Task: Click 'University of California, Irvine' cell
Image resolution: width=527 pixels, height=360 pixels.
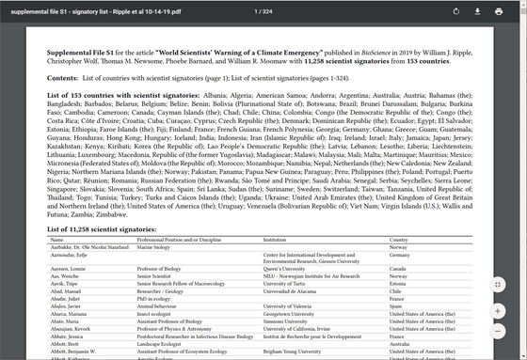Action: (x=296, y=329)
